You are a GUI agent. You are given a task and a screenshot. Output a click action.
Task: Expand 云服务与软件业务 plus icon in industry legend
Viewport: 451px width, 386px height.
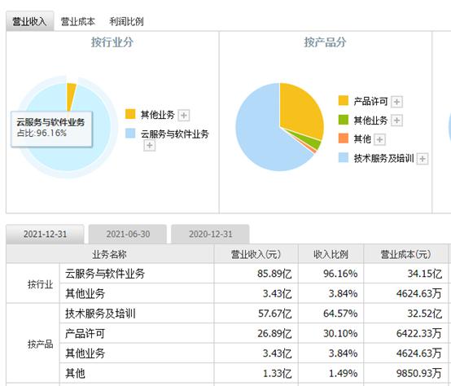150,146
